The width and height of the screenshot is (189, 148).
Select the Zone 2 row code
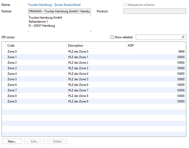tap(12, 63)
